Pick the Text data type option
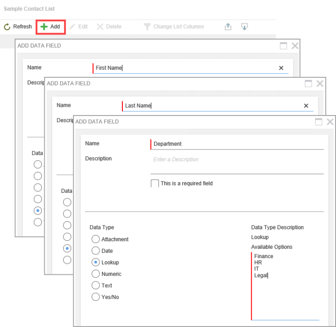 95,285
